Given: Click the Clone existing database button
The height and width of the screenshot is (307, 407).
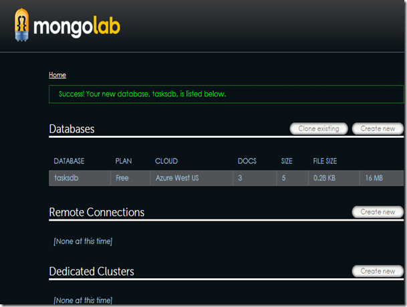Looking at the screenshot, I should click(319, 128).
